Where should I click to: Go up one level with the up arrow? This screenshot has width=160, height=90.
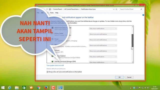pyautogui.click(x=47, y=9)
